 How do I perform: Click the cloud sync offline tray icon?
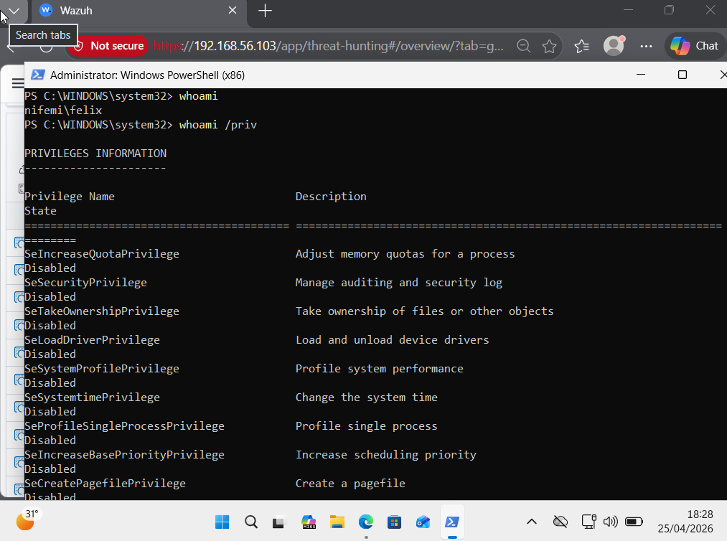(561, 522)
